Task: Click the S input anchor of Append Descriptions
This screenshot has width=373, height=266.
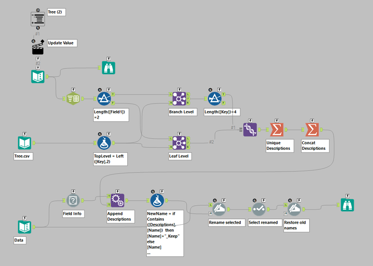Action: (x=109, y=205)
